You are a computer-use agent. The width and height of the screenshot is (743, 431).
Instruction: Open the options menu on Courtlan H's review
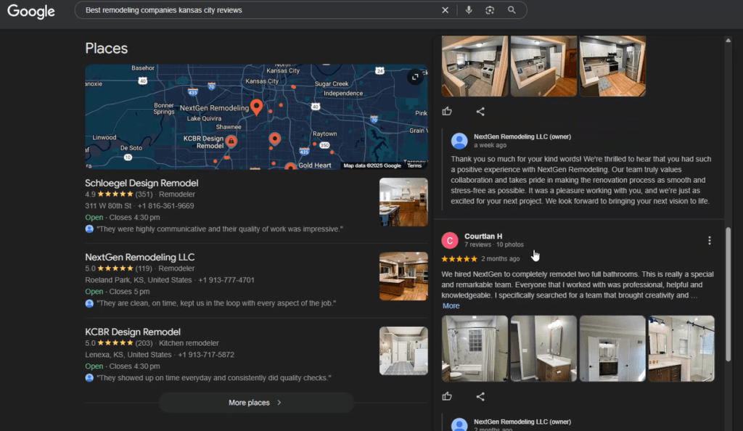click(710, 239)
